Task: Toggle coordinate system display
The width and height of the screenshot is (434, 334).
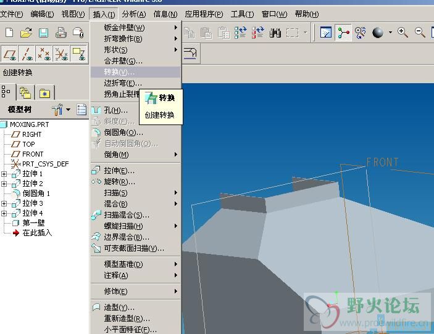Action: pos(61,54)
